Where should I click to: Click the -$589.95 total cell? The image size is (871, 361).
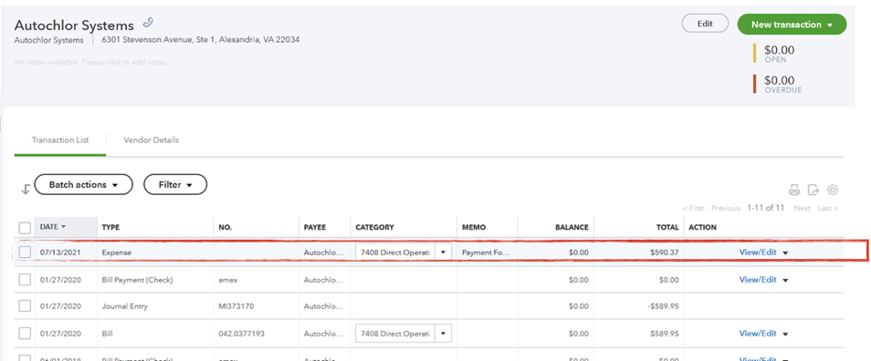click(663, 306)
